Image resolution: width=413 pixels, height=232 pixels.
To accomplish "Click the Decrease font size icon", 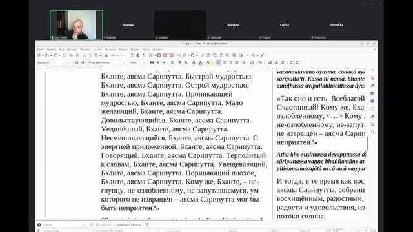I will [186, 63].
